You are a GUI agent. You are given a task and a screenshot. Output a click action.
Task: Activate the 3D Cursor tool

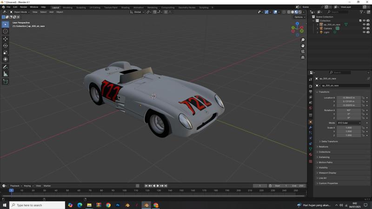pyautogui.click(x=5, y=31)
